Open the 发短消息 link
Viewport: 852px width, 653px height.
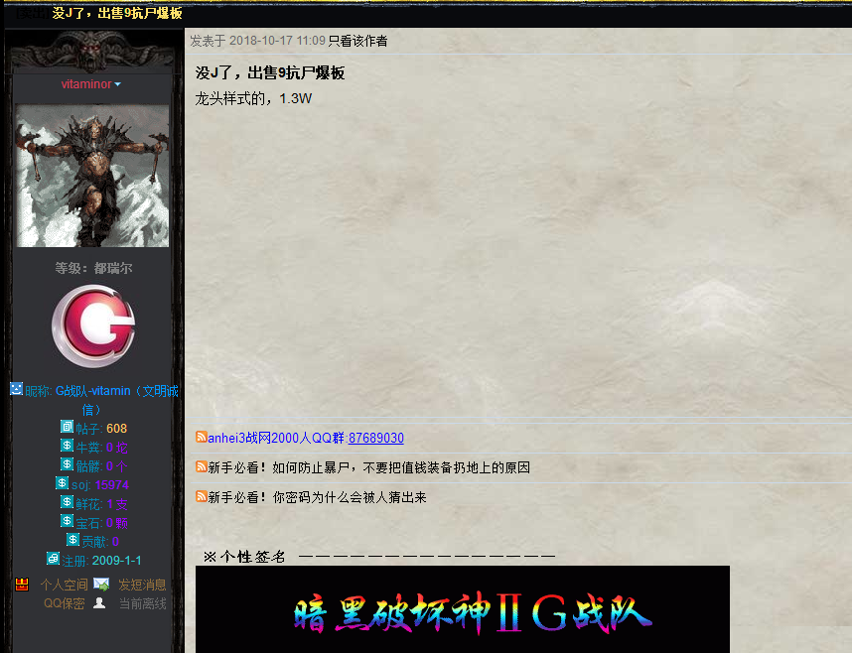(x=142, y=585)
